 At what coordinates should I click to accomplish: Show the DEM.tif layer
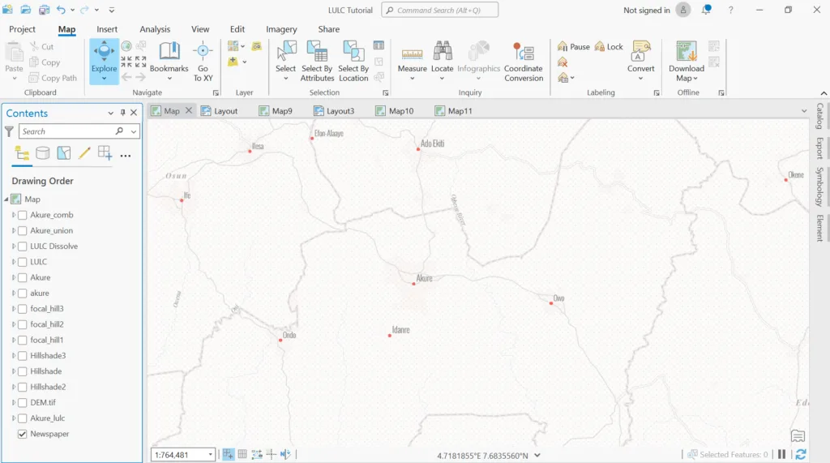click(x=22, y=403)
